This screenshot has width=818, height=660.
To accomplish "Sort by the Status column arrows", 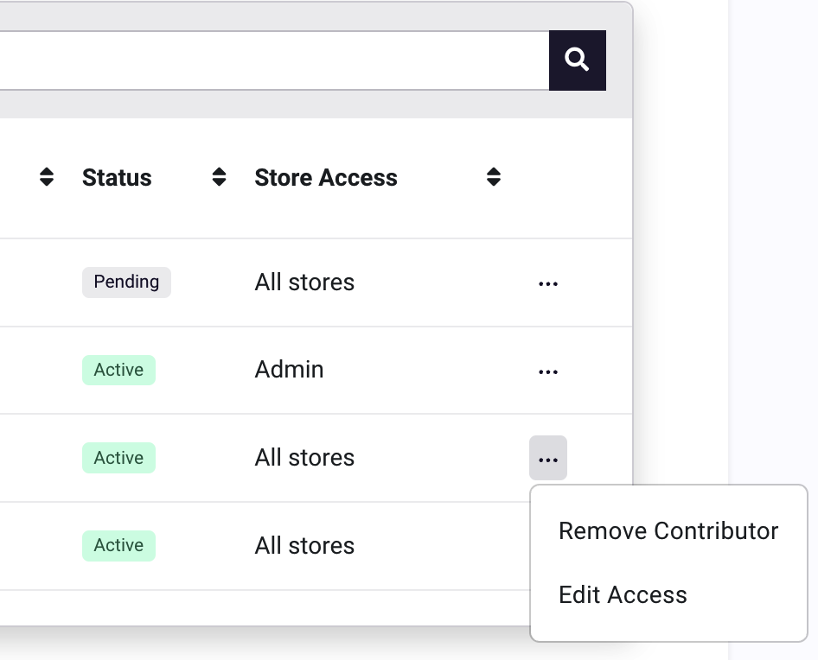I will 219,177.
